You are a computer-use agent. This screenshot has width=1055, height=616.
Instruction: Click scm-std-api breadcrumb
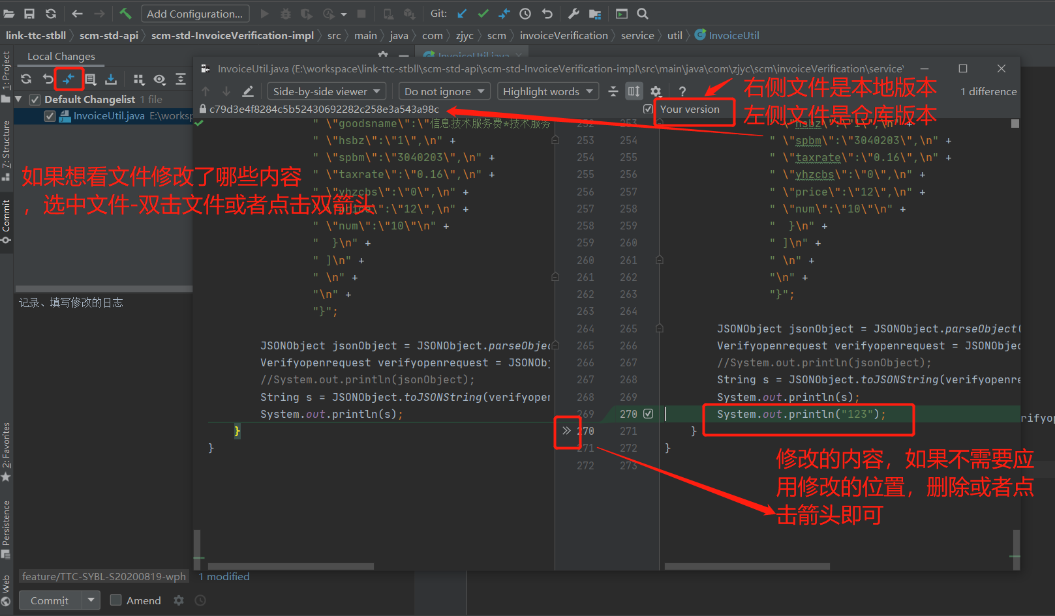coord(109,35)
